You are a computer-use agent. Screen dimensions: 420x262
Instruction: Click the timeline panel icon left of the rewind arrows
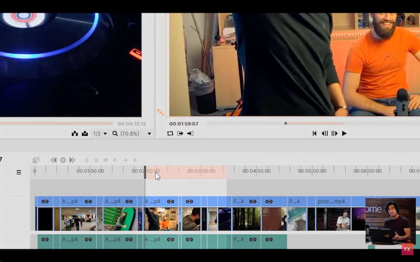36,160
